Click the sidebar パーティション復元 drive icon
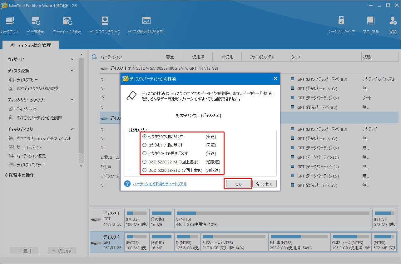Viewport: 401px width, 264px height. click(11, 156)
